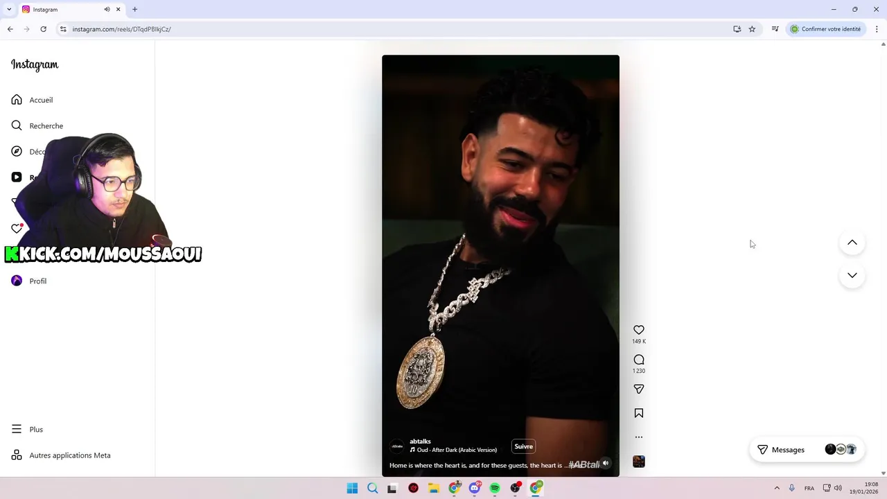Open a new browser tab
The image size is (887, 499).
click(x=134, y=9)
